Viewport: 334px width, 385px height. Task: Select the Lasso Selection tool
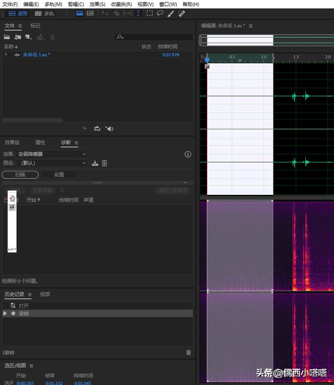click(x=160, y=14)
